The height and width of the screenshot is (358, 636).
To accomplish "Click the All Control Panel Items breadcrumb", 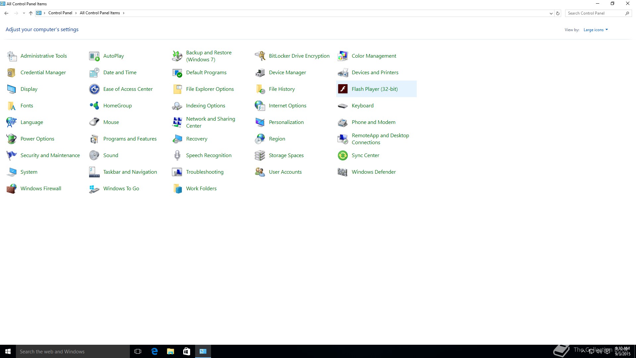I will point(100,13).
